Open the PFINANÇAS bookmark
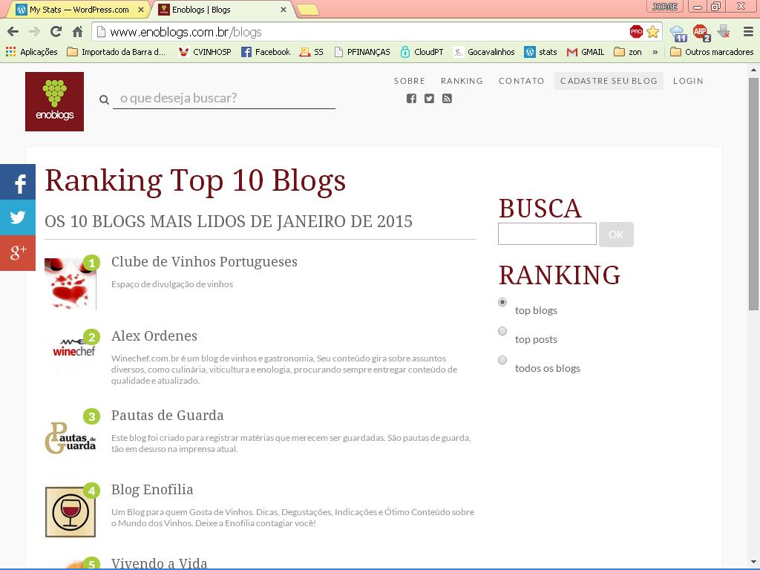760x570 pixels. pyautogui.click(x=362, y=52)
